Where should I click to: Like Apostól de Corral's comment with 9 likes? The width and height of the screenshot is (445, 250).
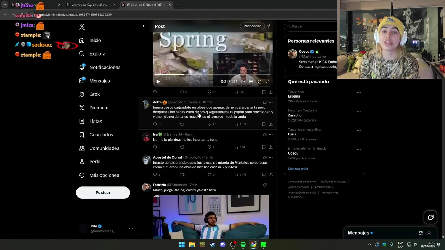[211, 175]
